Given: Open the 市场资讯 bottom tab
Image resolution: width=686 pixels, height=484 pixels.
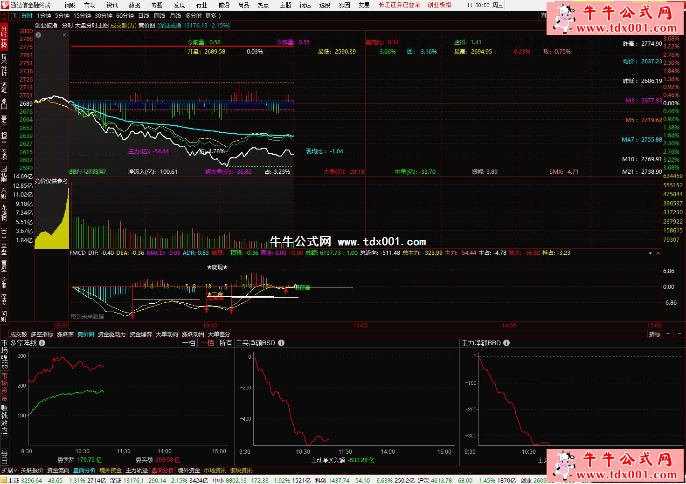Looking at the screenshot, I should pos(215,470).
